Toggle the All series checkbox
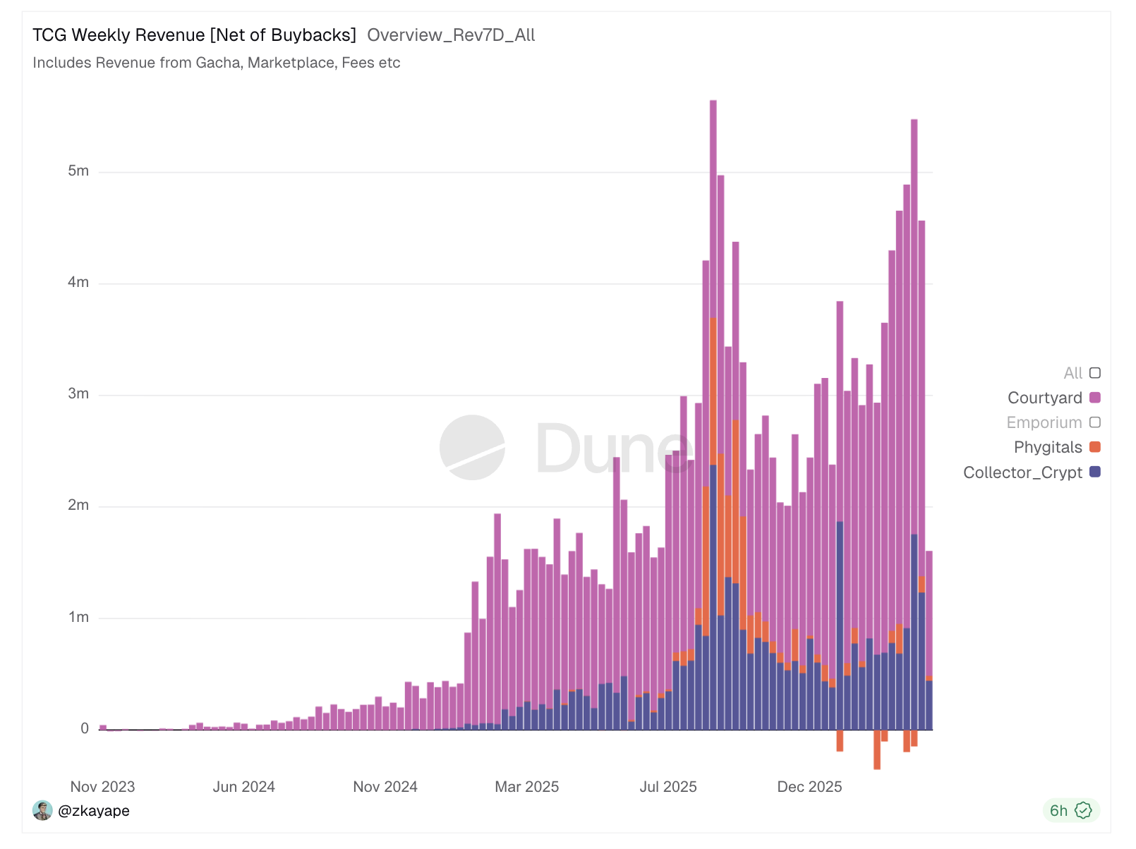The width and height of the screenshot is (1136, 849). [1094, 373]
